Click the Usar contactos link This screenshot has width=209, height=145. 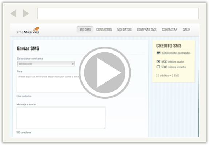click(x=24, y=96)
